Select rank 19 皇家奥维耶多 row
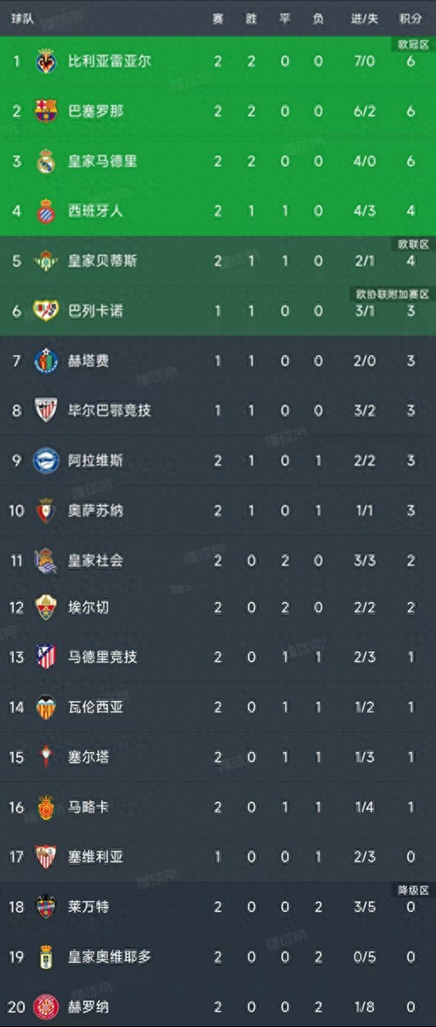Image resolution: width=436 pixels, height=1027 pixels. (218, 956)
